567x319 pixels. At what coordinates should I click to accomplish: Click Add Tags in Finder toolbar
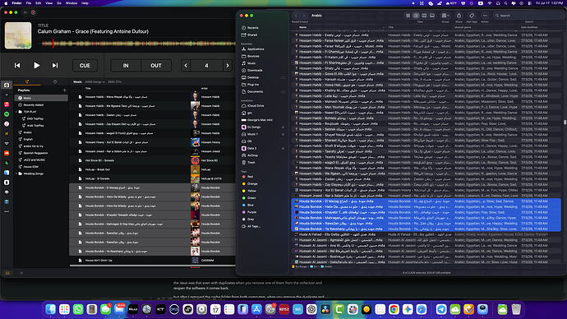[x=472, y=16]
